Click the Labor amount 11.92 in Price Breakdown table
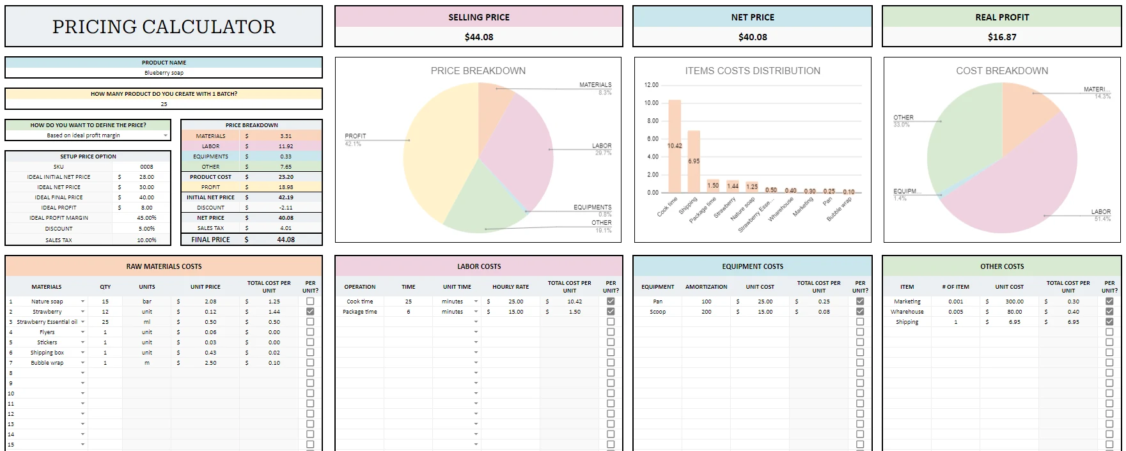The image size is (1126, 451). [286, 146]
